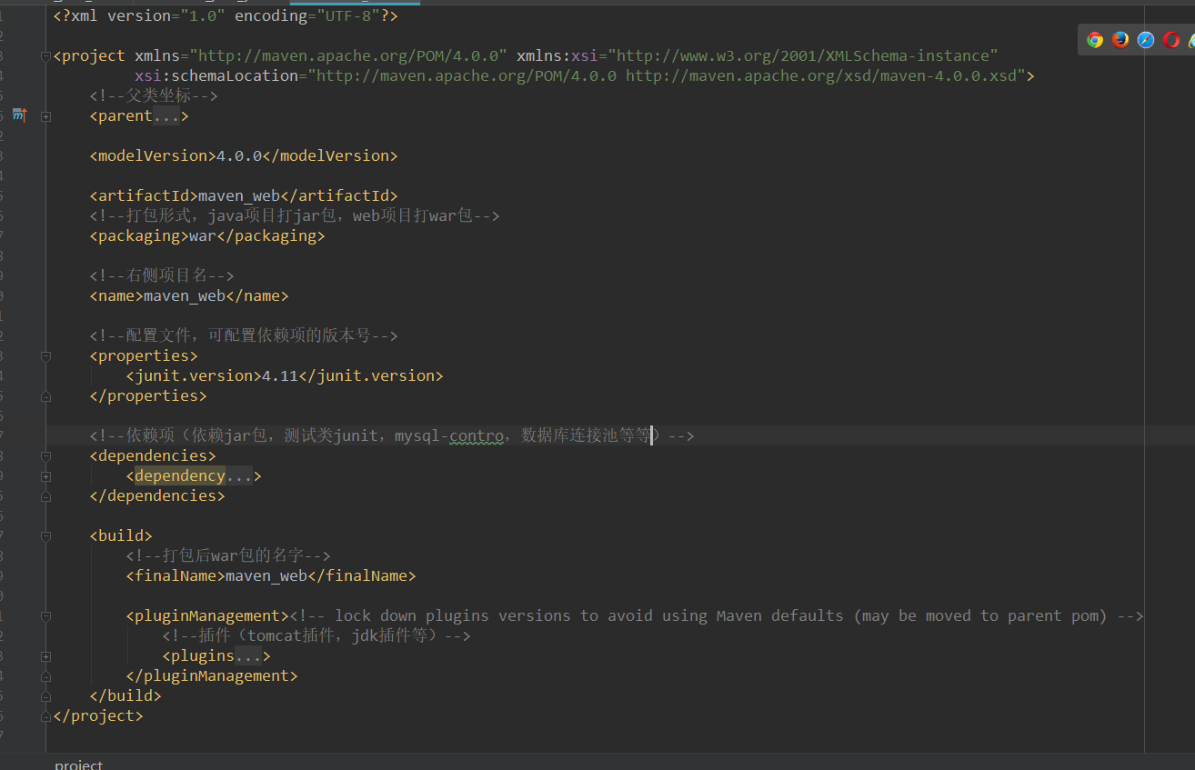Click packaging value war
This screenshot has width=1195, height=770.
[203, 236]
